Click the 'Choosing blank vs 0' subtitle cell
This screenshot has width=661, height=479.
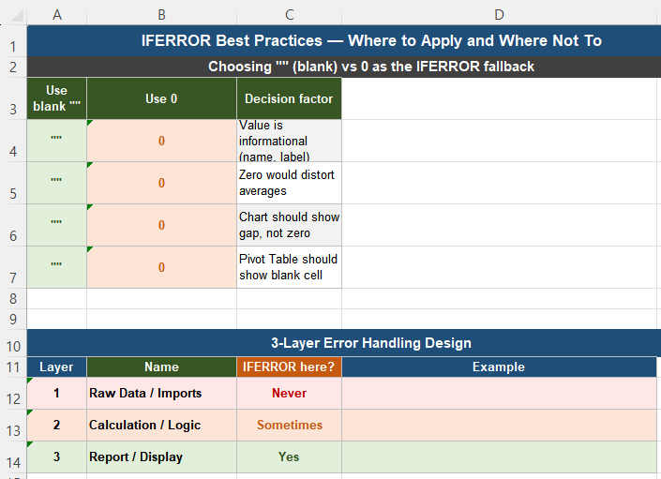344,67
